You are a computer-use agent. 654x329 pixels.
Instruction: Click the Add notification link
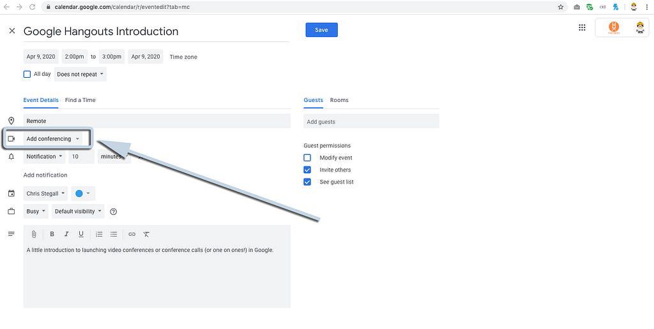[45, 175]
